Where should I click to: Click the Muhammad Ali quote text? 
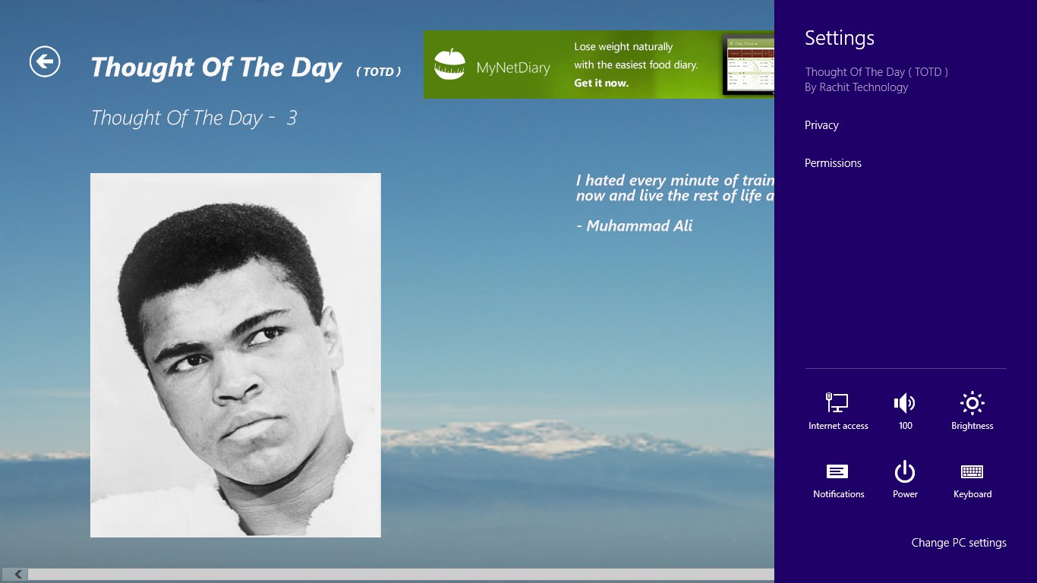point(675,188)
